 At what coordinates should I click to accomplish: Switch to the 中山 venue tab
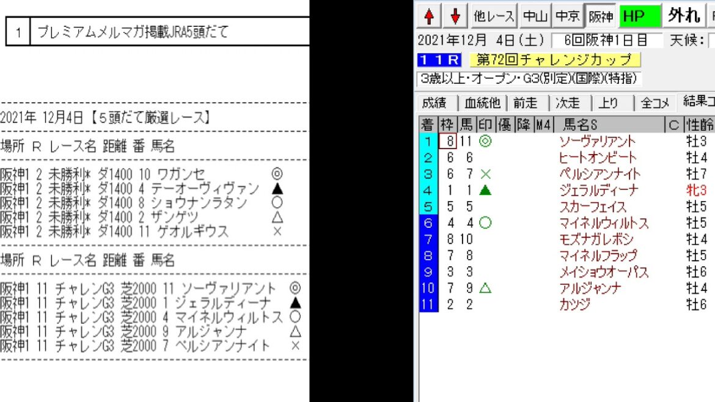535,15
